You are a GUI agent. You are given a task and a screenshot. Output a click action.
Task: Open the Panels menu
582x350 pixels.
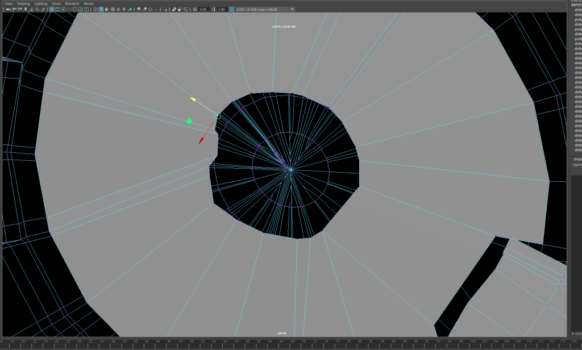[89, 3]
